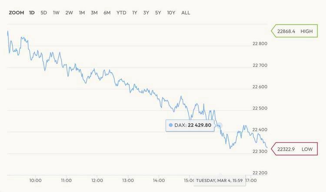
Task: Choose the 1W zoom option
Action: (56, 13)
